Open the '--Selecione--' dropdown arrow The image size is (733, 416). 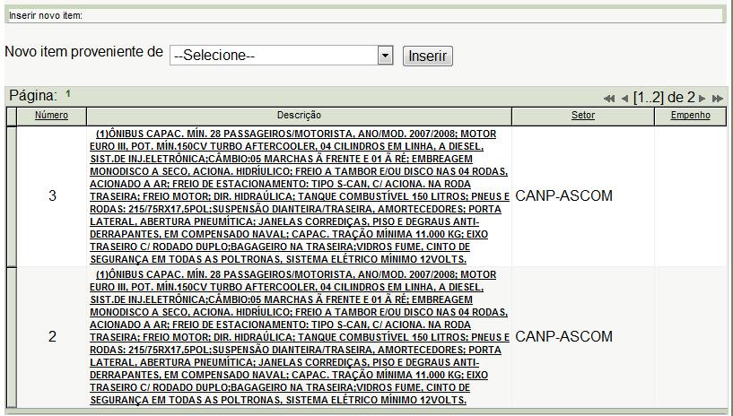click(385, 56)
